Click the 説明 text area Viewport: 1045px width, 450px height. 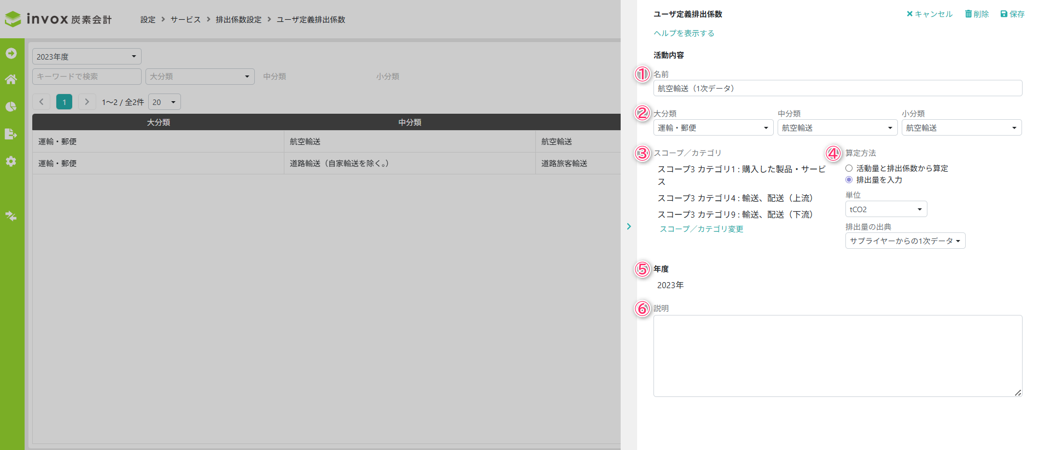point(838,356)
